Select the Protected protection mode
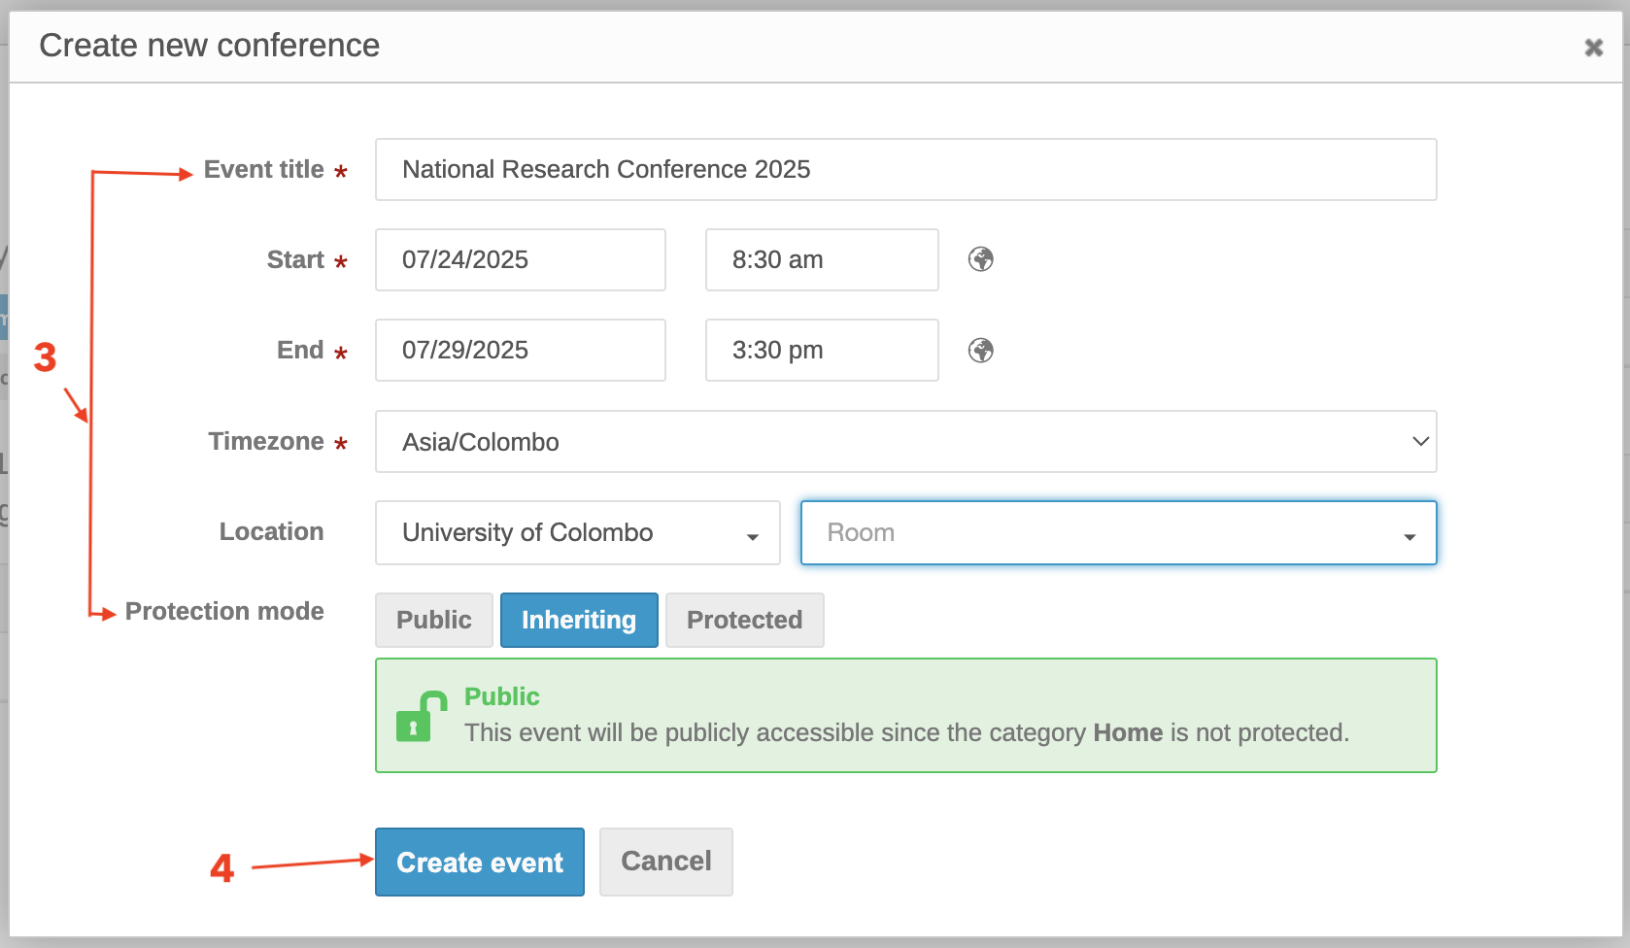The height and width of the screenshot is (948, 1630). click(745, 620)
